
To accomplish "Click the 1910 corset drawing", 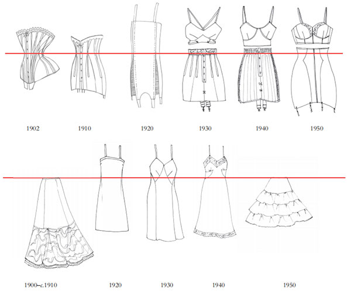I will [x=88, y=67].
